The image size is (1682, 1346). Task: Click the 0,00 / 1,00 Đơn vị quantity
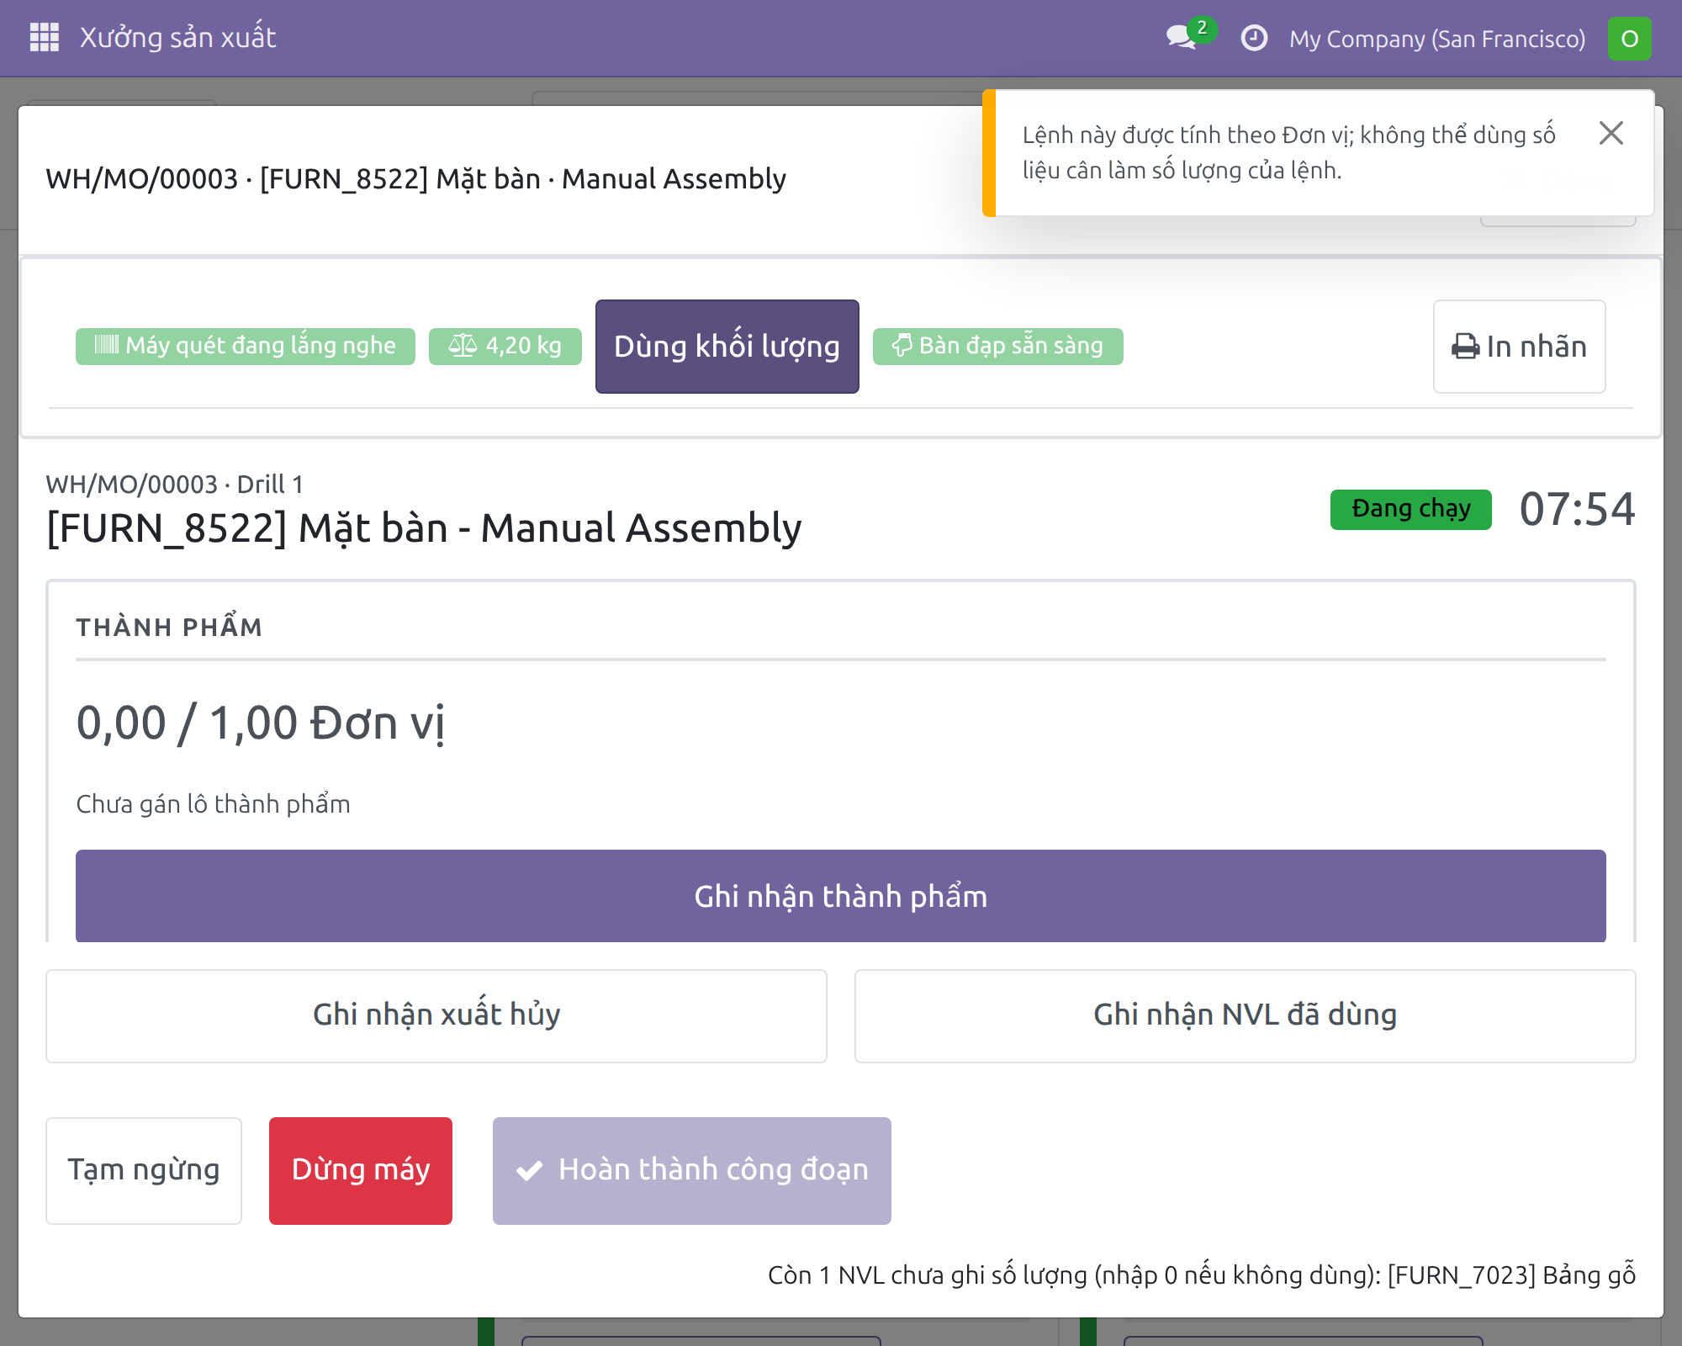point(261,723)
